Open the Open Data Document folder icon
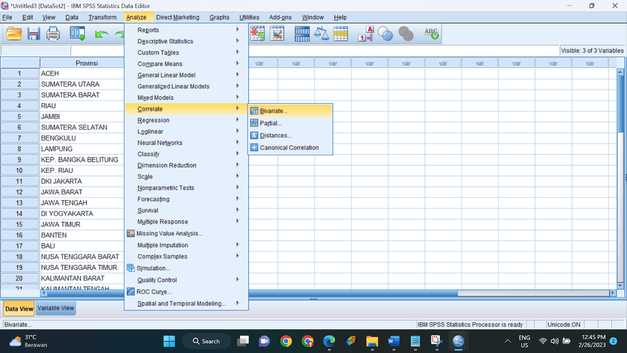The image size is (627, 353). [x=14, y=34]
